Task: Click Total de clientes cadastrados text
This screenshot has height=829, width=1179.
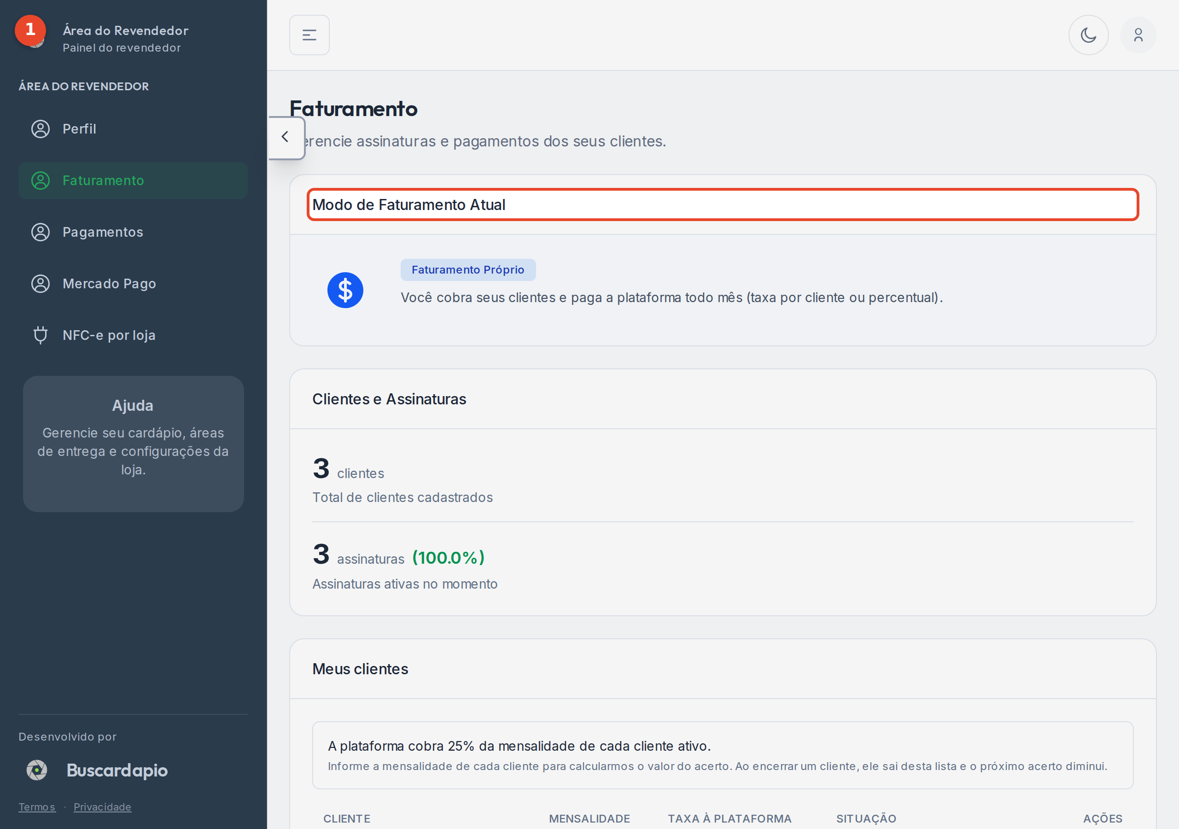Action: (x=403, y=498)
